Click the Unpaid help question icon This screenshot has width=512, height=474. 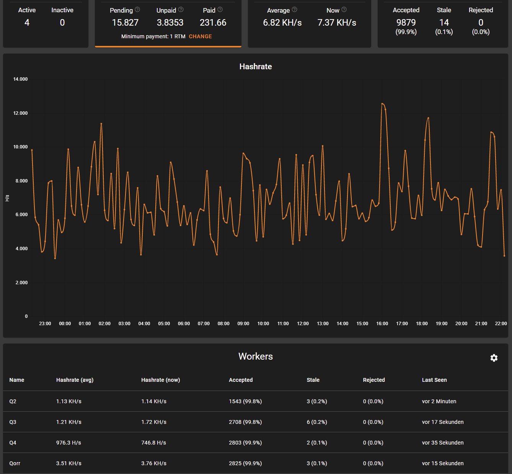click(x=181, y=10)
